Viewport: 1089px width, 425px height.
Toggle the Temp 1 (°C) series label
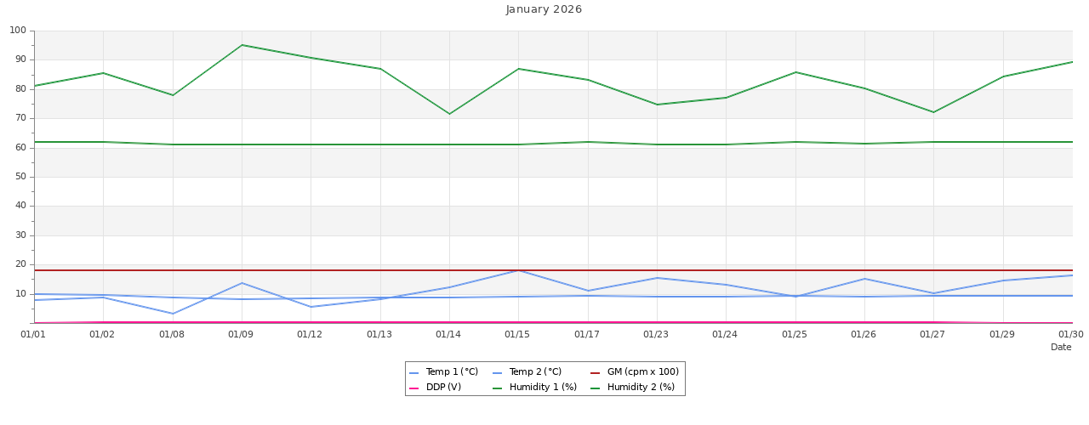click(x=452, y=372)
